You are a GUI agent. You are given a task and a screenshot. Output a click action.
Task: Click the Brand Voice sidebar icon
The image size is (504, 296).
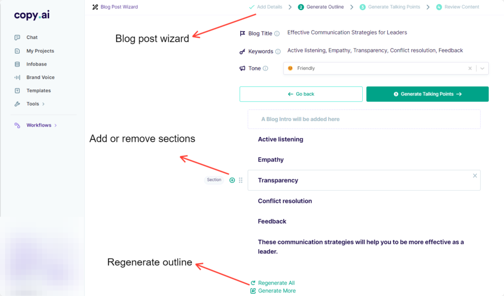(x=18, y=77)
